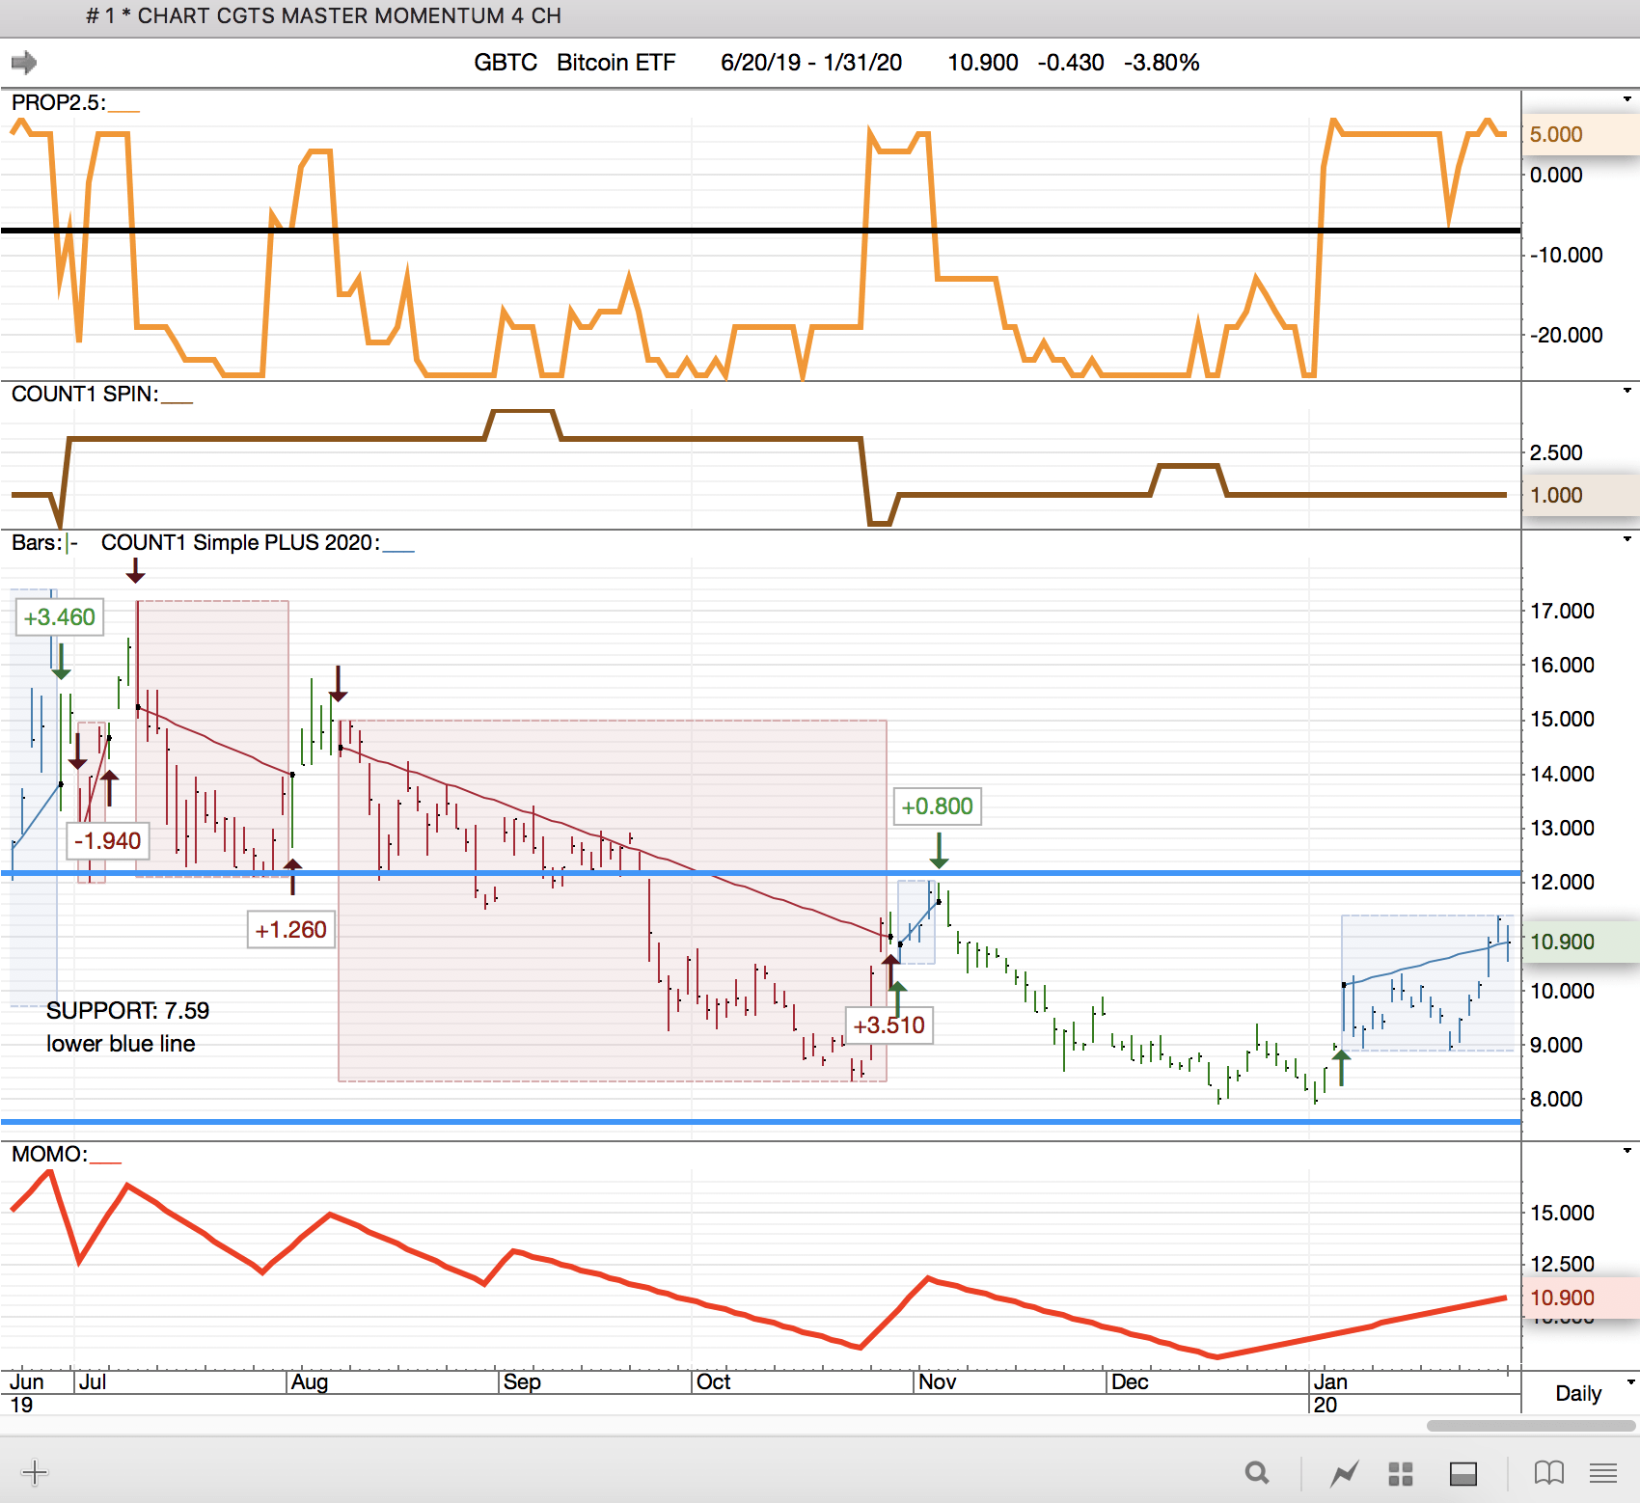This screenshot has height=1503, width=1640.
Task: Open the MOMO pane dropdown arrow
Action: click(x=1626, y=1150)
